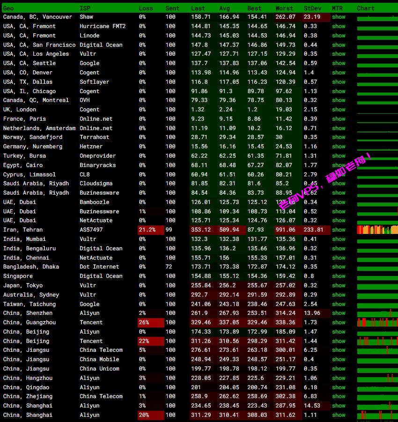Click the 'StDev' column header
This screenshot has width=398, height=422.
(x=312, y=8)
